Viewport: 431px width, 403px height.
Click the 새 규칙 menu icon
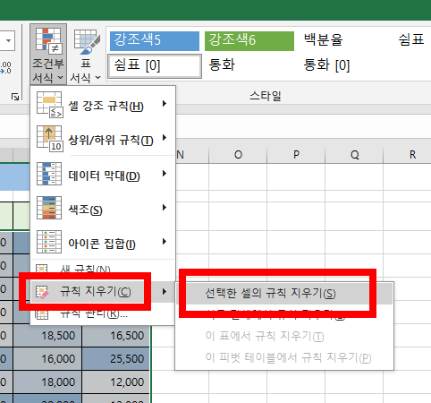[42, 269]
